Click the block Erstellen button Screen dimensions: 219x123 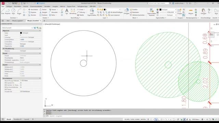coord(134,10)
